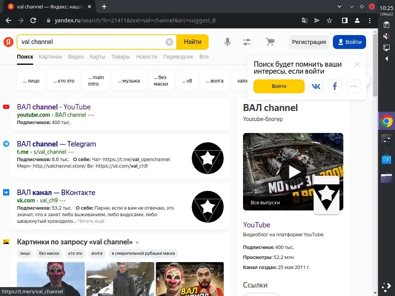Image resolution: width=395 pixels, height=296 pixels.
Task: Open a new browser tab
Action: 104,7
